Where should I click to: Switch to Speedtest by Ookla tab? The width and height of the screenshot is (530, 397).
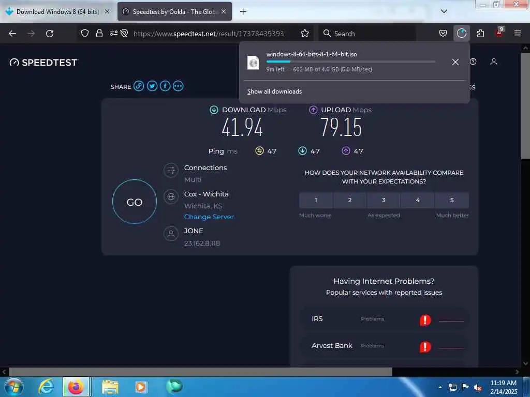pos(175,11)
